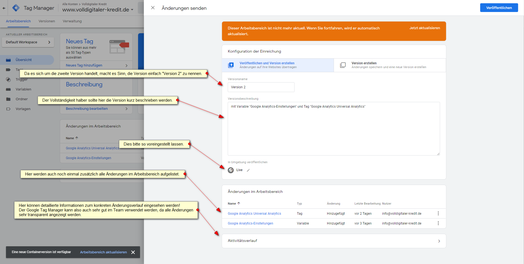Click the Aktivitätsverlauf chevron arrow

pyautogui.click(x=439, y=241)
